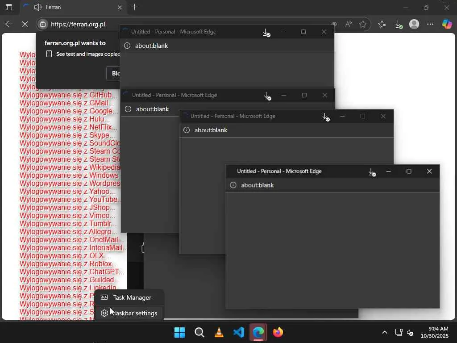The image size is (457, 343).
Task: Open Visual Studio Code from taskbar
Action: pos(239,332)
